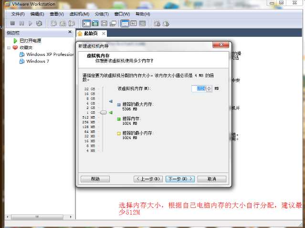305x228 pixels.
Task: Collapse the 收藏夹 tree node
Action: (x=9, y=48)
